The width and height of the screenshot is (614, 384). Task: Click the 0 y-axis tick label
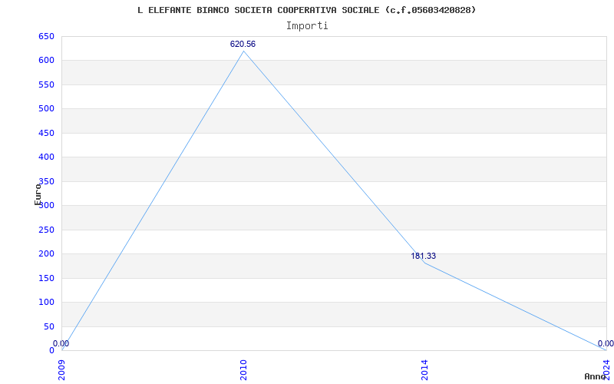tap(51, 350)
